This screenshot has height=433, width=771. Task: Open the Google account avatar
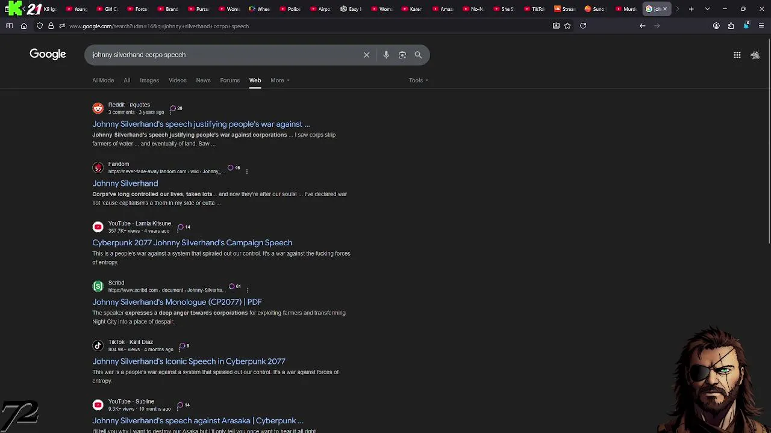click(x=755, y=55)
